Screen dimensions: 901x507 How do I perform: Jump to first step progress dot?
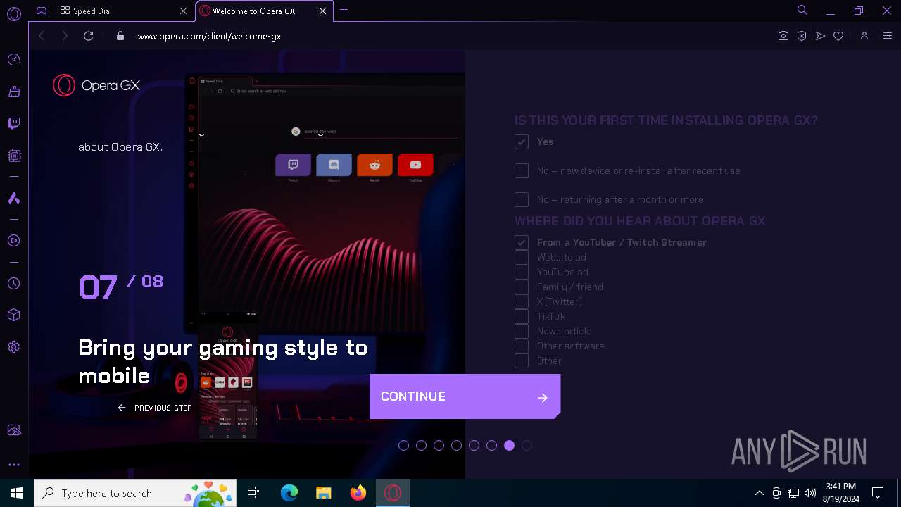(x=403, y=445)
